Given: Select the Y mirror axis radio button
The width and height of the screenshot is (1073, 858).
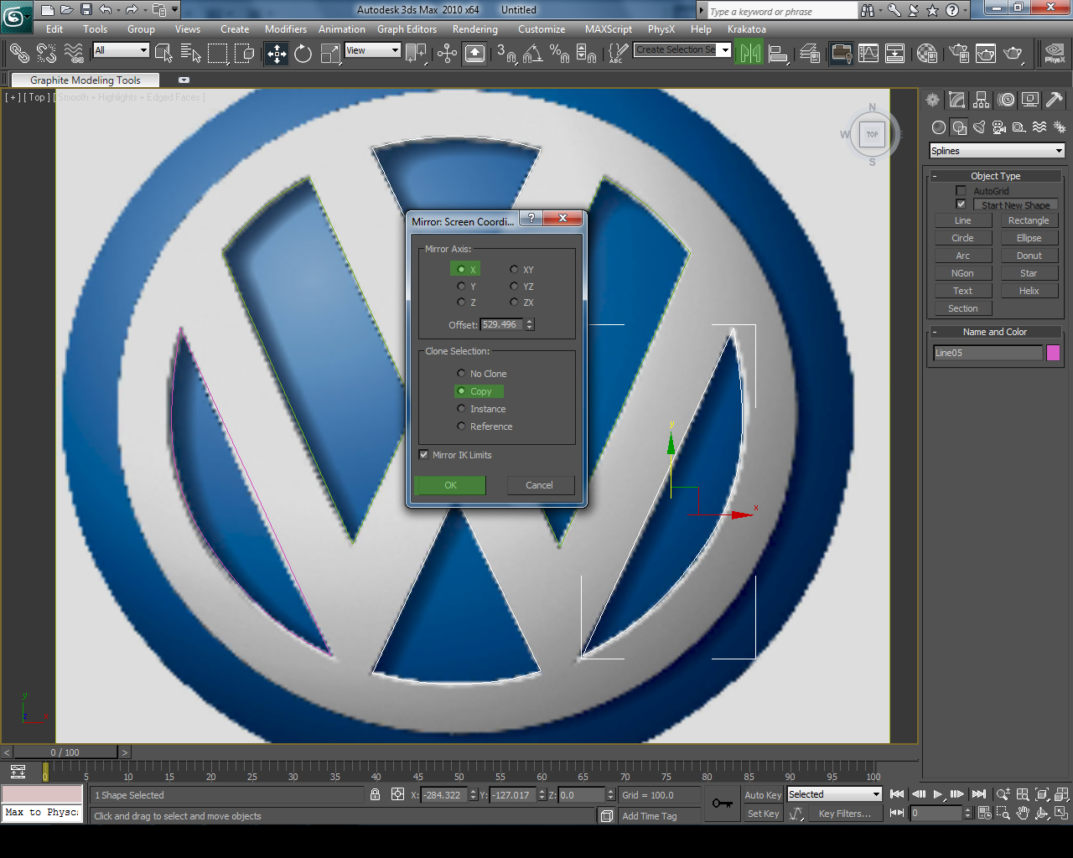Looking at the screenshot, I should [461, 287].
